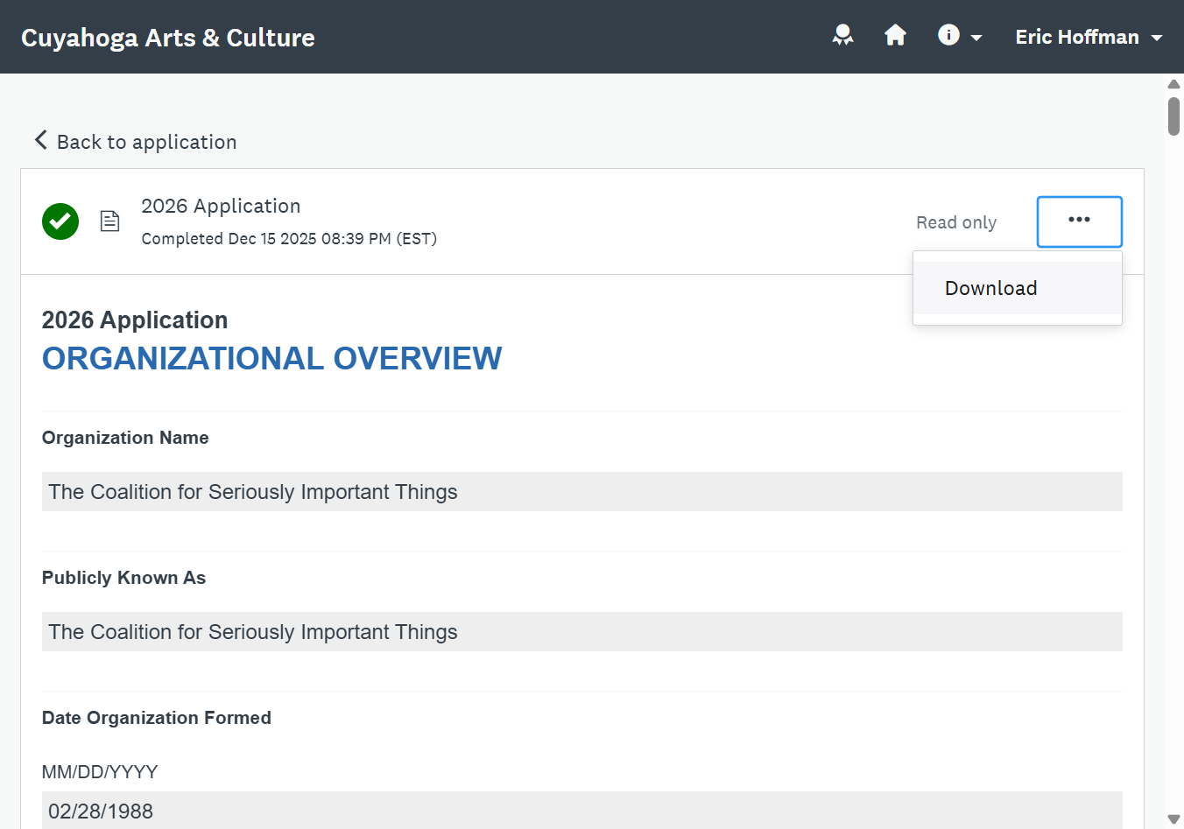This screenshot has width=1184, height=829.
Task: Expand the Eric Hoffman account menu
Action: [x=1089, y=37]
